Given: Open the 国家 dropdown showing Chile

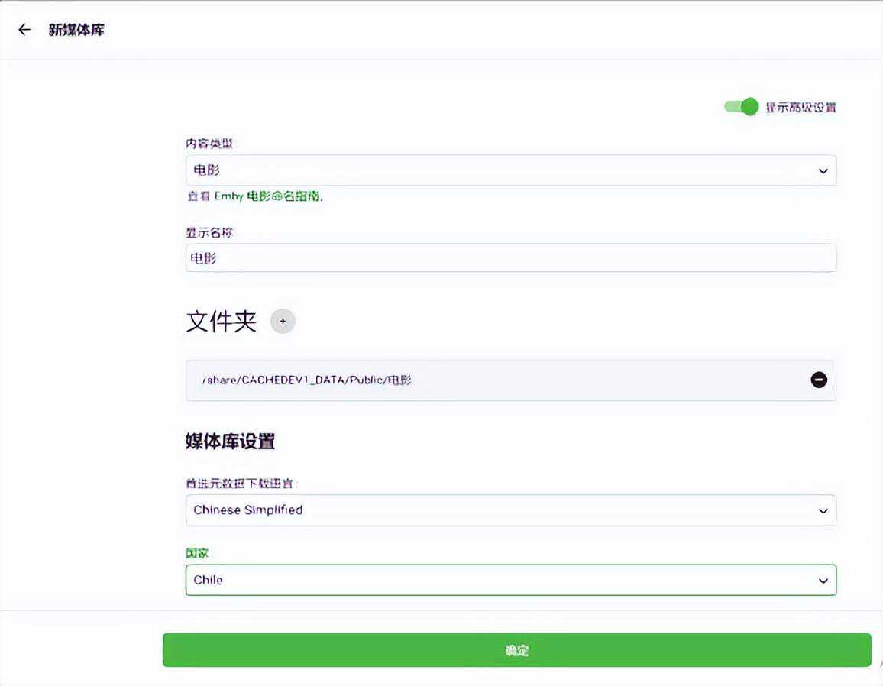Looking at the screenshot, I should (x=496, y=580).
